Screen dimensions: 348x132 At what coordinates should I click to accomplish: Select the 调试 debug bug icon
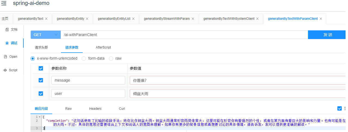[7, 43]
